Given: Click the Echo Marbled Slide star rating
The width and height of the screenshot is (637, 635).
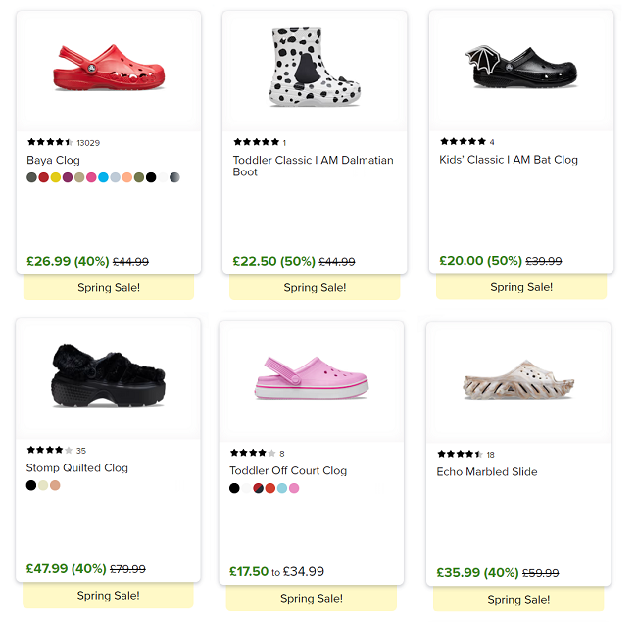Looking at the screenshot, I should coord(460,455).
